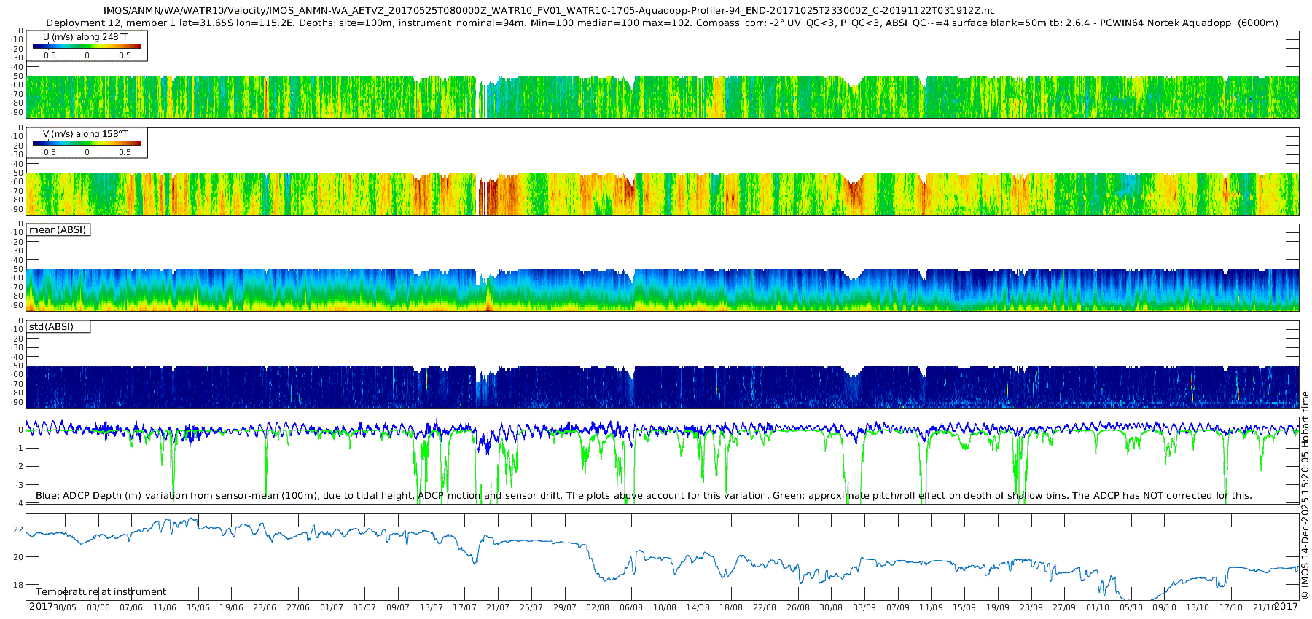Click the 03/06 date tick label
The height and width of the screenshot is (619, 1312).
98,607
